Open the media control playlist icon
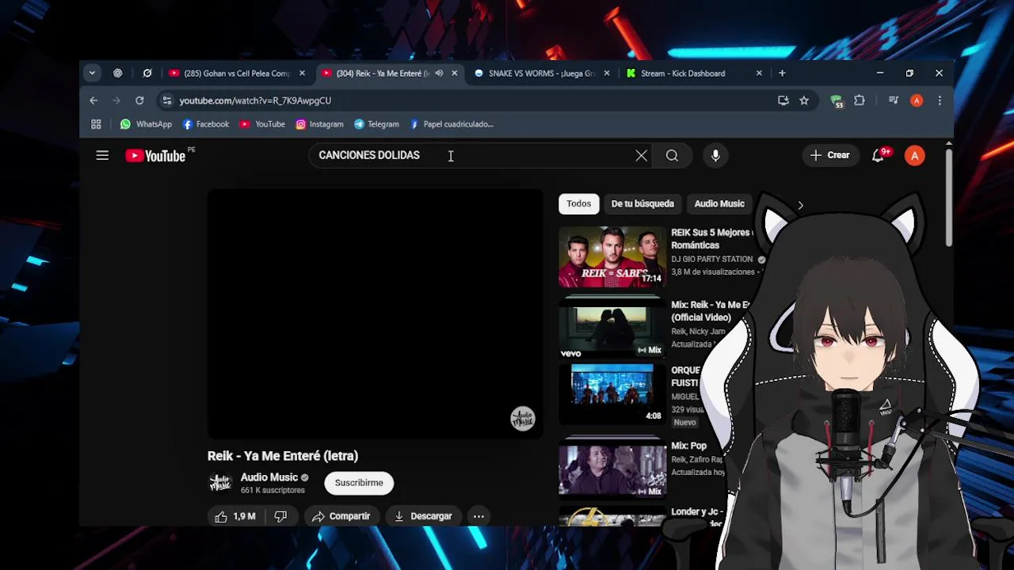Image resolution: width=1014 pixels, height=570 pixels. tap(894, 101)
